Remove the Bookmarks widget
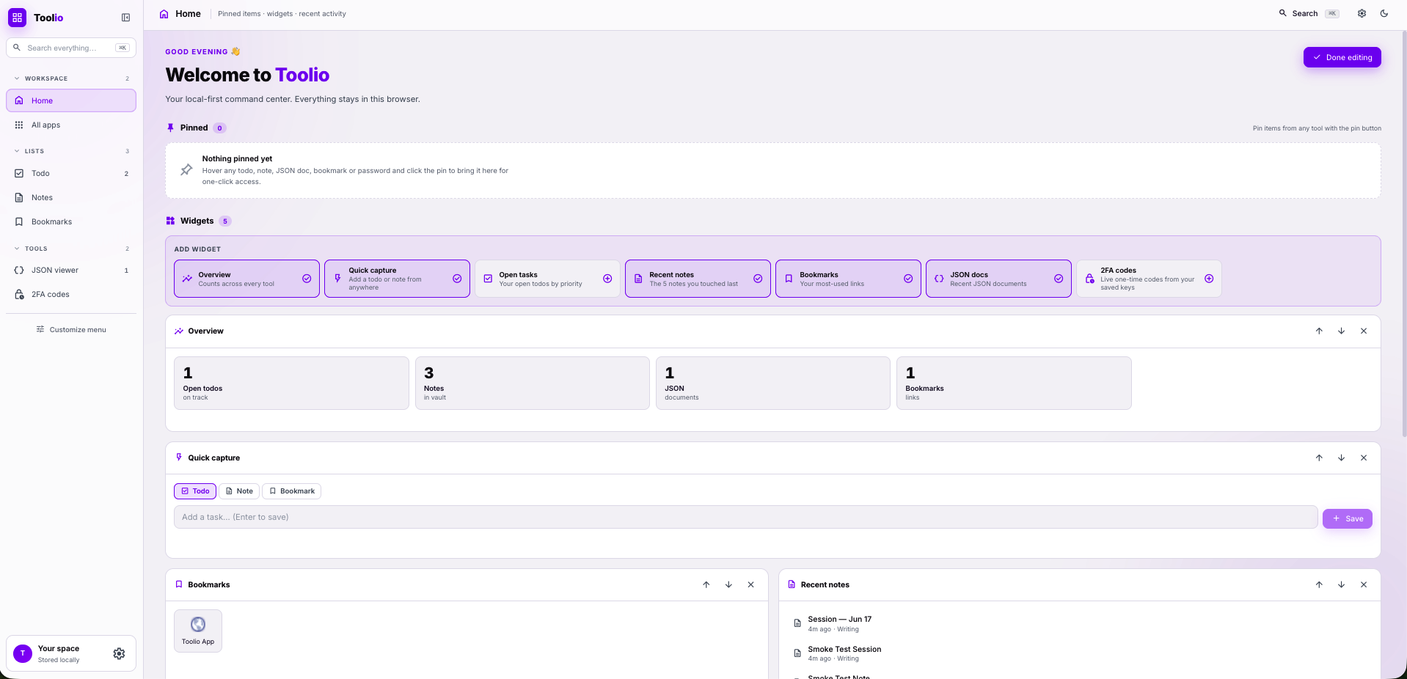This screenshot has height=679, width=1407. tap(750, 584)
